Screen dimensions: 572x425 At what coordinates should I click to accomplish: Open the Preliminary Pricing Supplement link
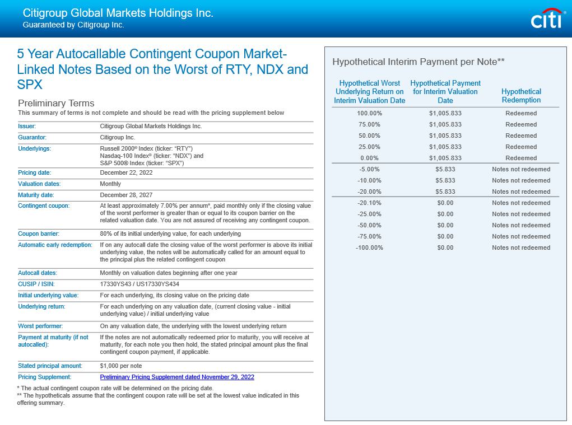(x=177, y=377)
